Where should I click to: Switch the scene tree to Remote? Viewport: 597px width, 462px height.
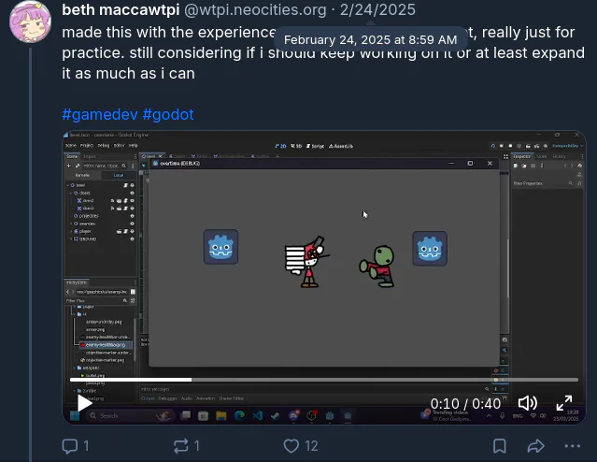click(x=82, y=175)
